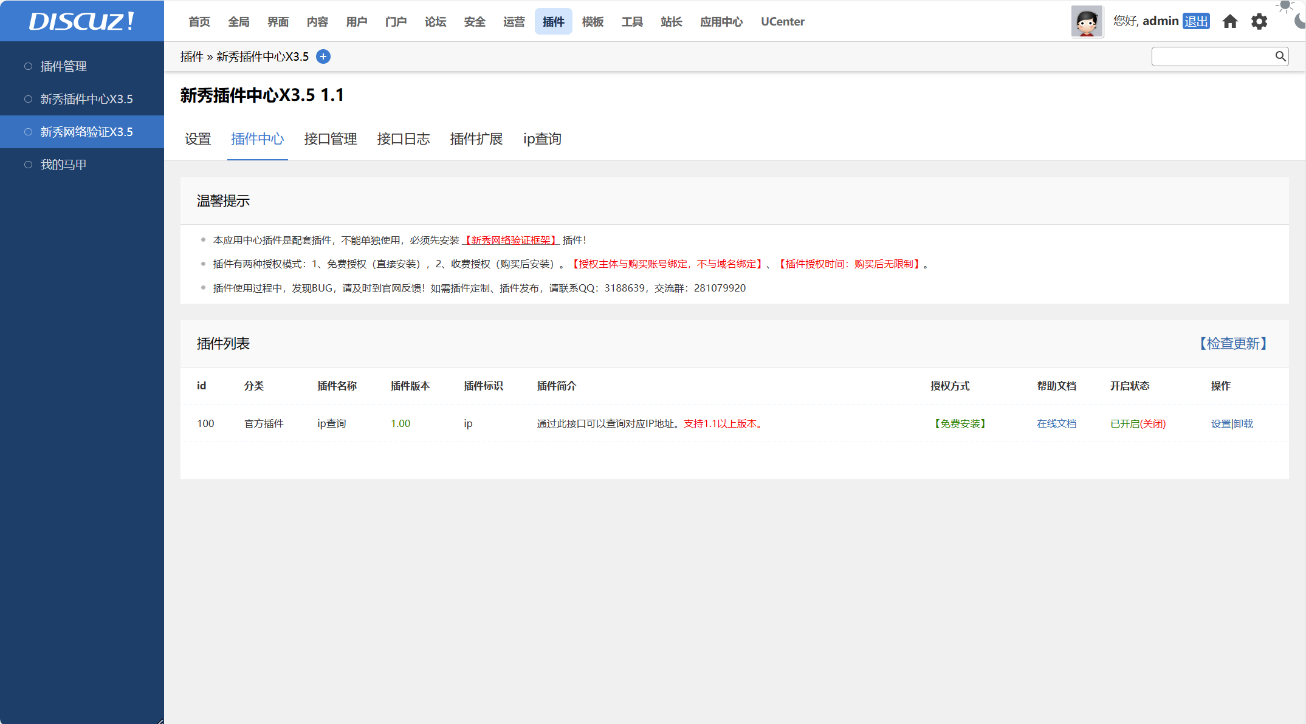Open the 用户 top menu
The image size is (1306, 724).
pos(357,22)
